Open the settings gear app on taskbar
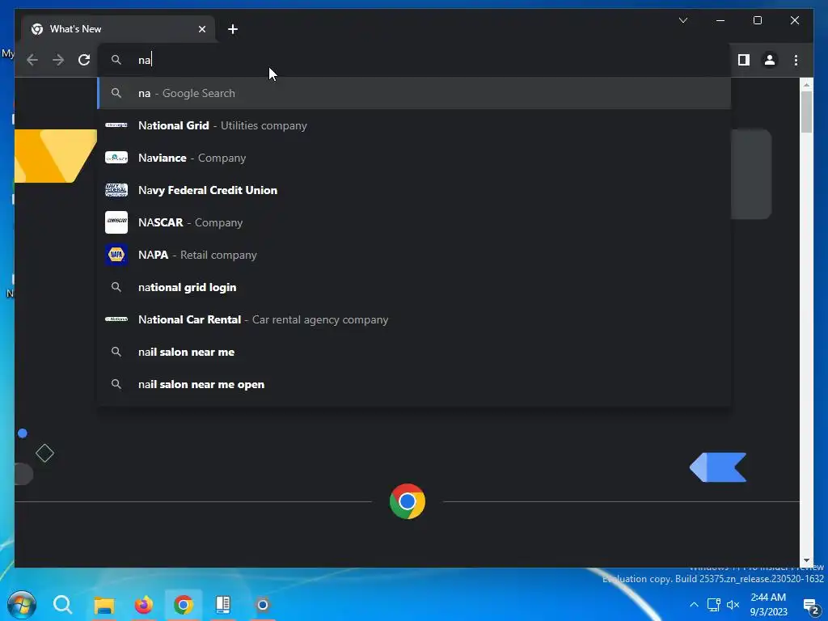This screenshot has height=621, width=828. coord(263,605)
